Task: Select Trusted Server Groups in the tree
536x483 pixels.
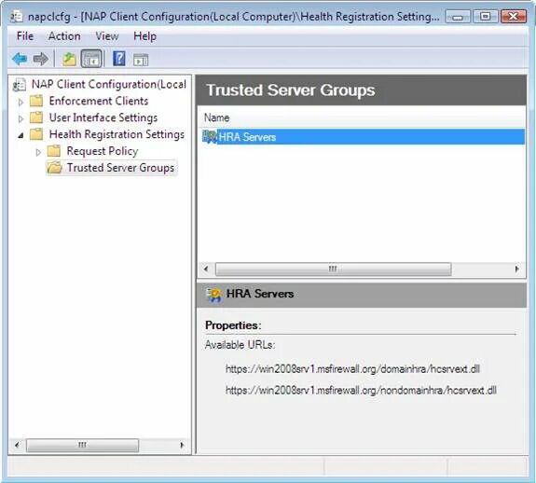Action: tap(120, 168)
